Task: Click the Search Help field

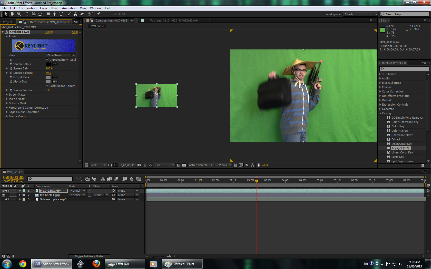Action: 405,14
